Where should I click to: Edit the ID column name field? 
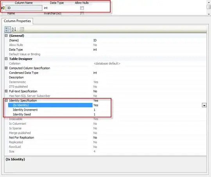24,8
